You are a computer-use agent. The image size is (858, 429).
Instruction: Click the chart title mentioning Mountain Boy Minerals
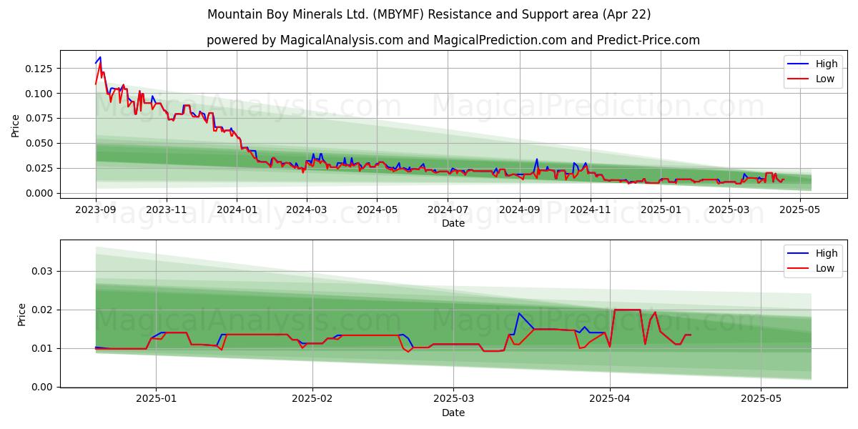[x=429, y=14]
